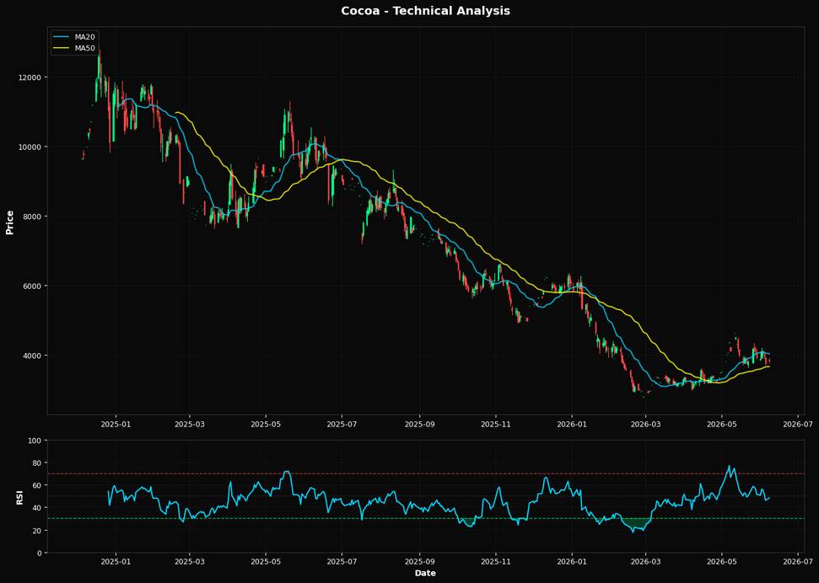The image size is (819, 583).
Task: Click the "Date" x-axis label
Action: (425, 573)
